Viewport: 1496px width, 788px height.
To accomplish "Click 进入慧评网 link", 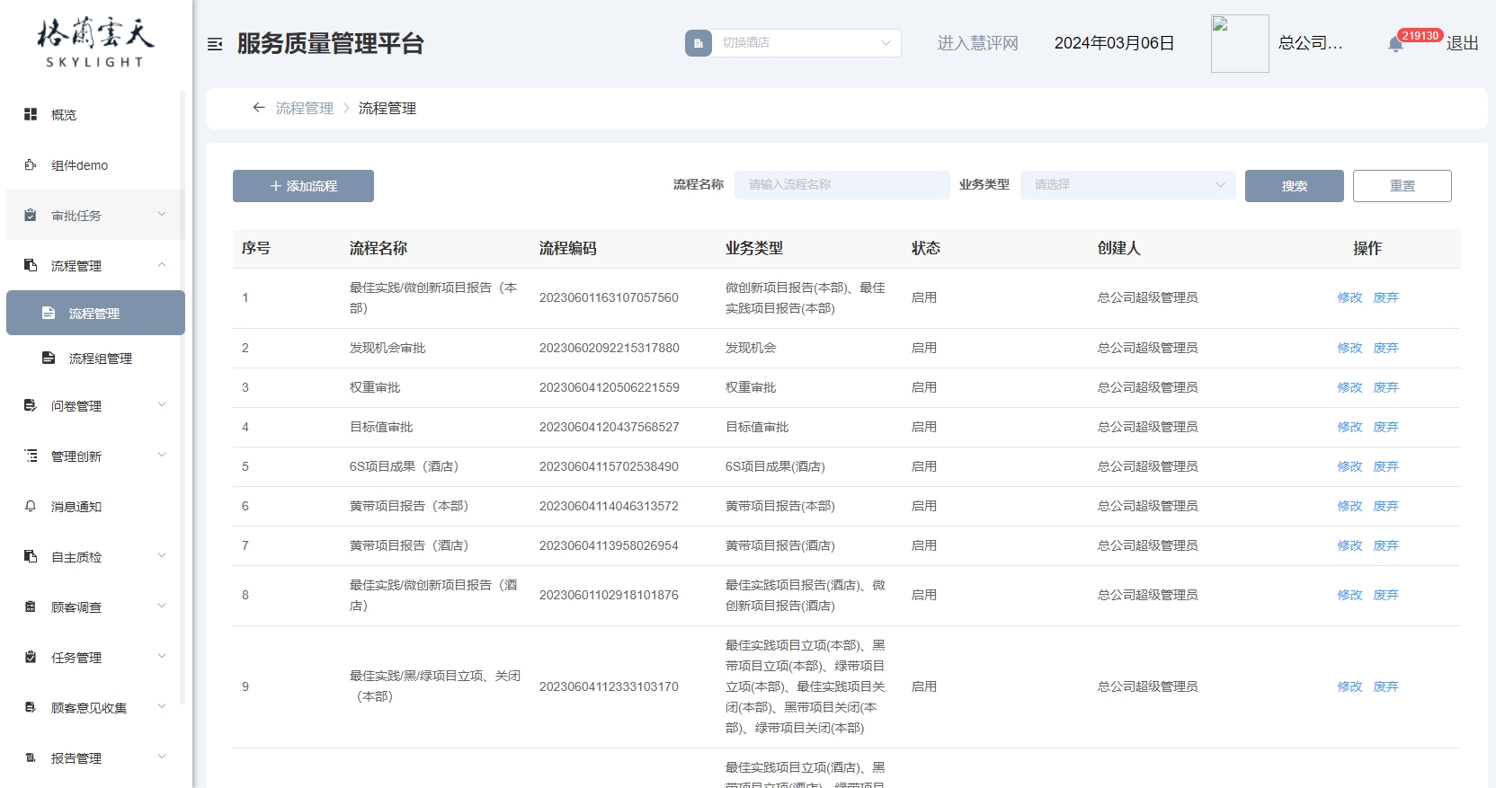I will click(978, 43).
